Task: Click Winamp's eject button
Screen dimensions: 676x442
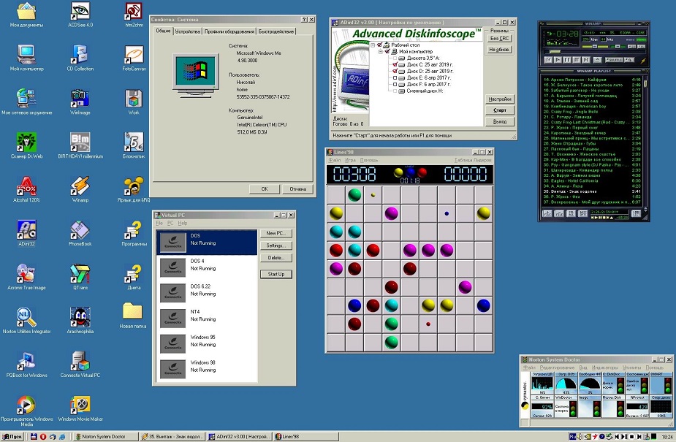Action: pyautogui.click(x=598, y=60)
